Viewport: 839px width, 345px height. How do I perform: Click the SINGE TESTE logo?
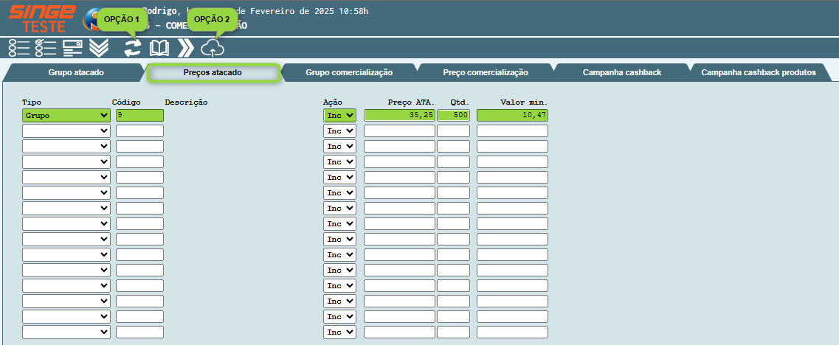click(x=41, y=18)
